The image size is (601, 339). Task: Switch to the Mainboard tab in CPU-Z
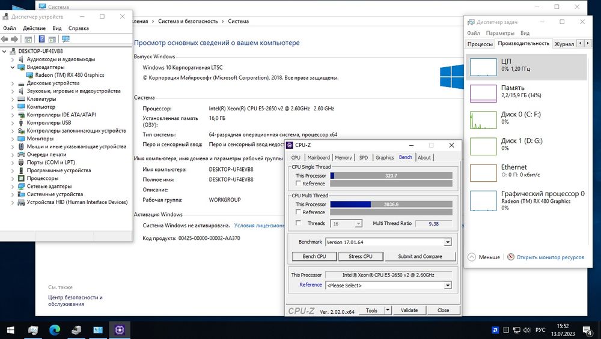(x=319, y=158)
